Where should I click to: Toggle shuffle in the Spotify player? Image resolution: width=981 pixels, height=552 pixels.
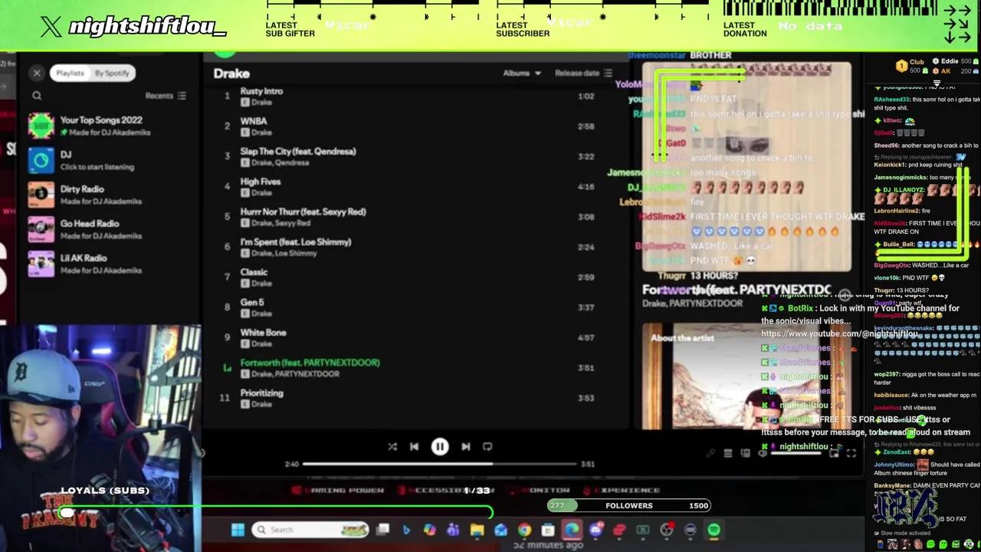coord(392,447)
